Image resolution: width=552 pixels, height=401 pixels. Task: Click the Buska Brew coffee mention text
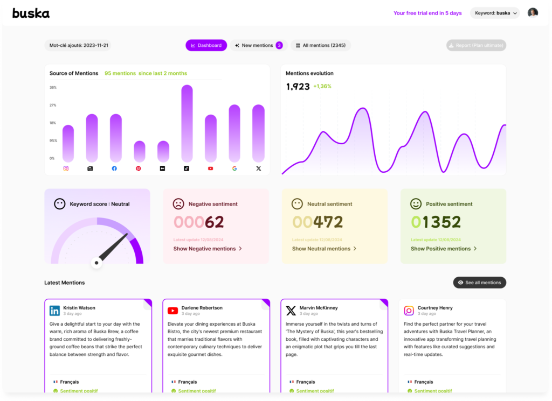pos(96,339)
